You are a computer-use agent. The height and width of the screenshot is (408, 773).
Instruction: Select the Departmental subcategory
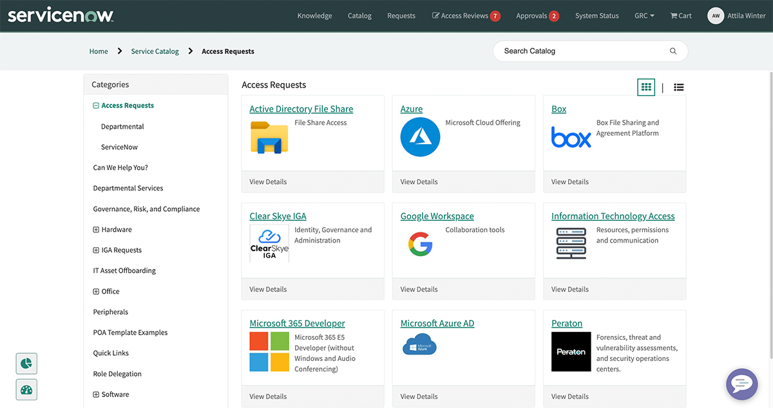(x=122, y=127)
